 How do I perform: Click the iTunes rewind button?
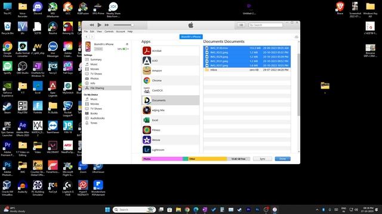[91, 25]
